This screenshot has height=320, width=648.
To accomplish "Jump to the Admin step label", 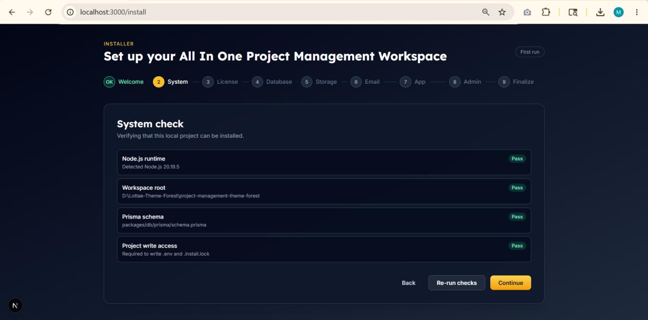I will 472,82.
